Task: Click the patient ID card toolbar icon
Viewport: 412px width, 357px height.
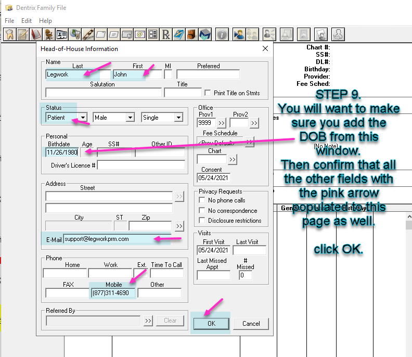Action: click(62, 34)
